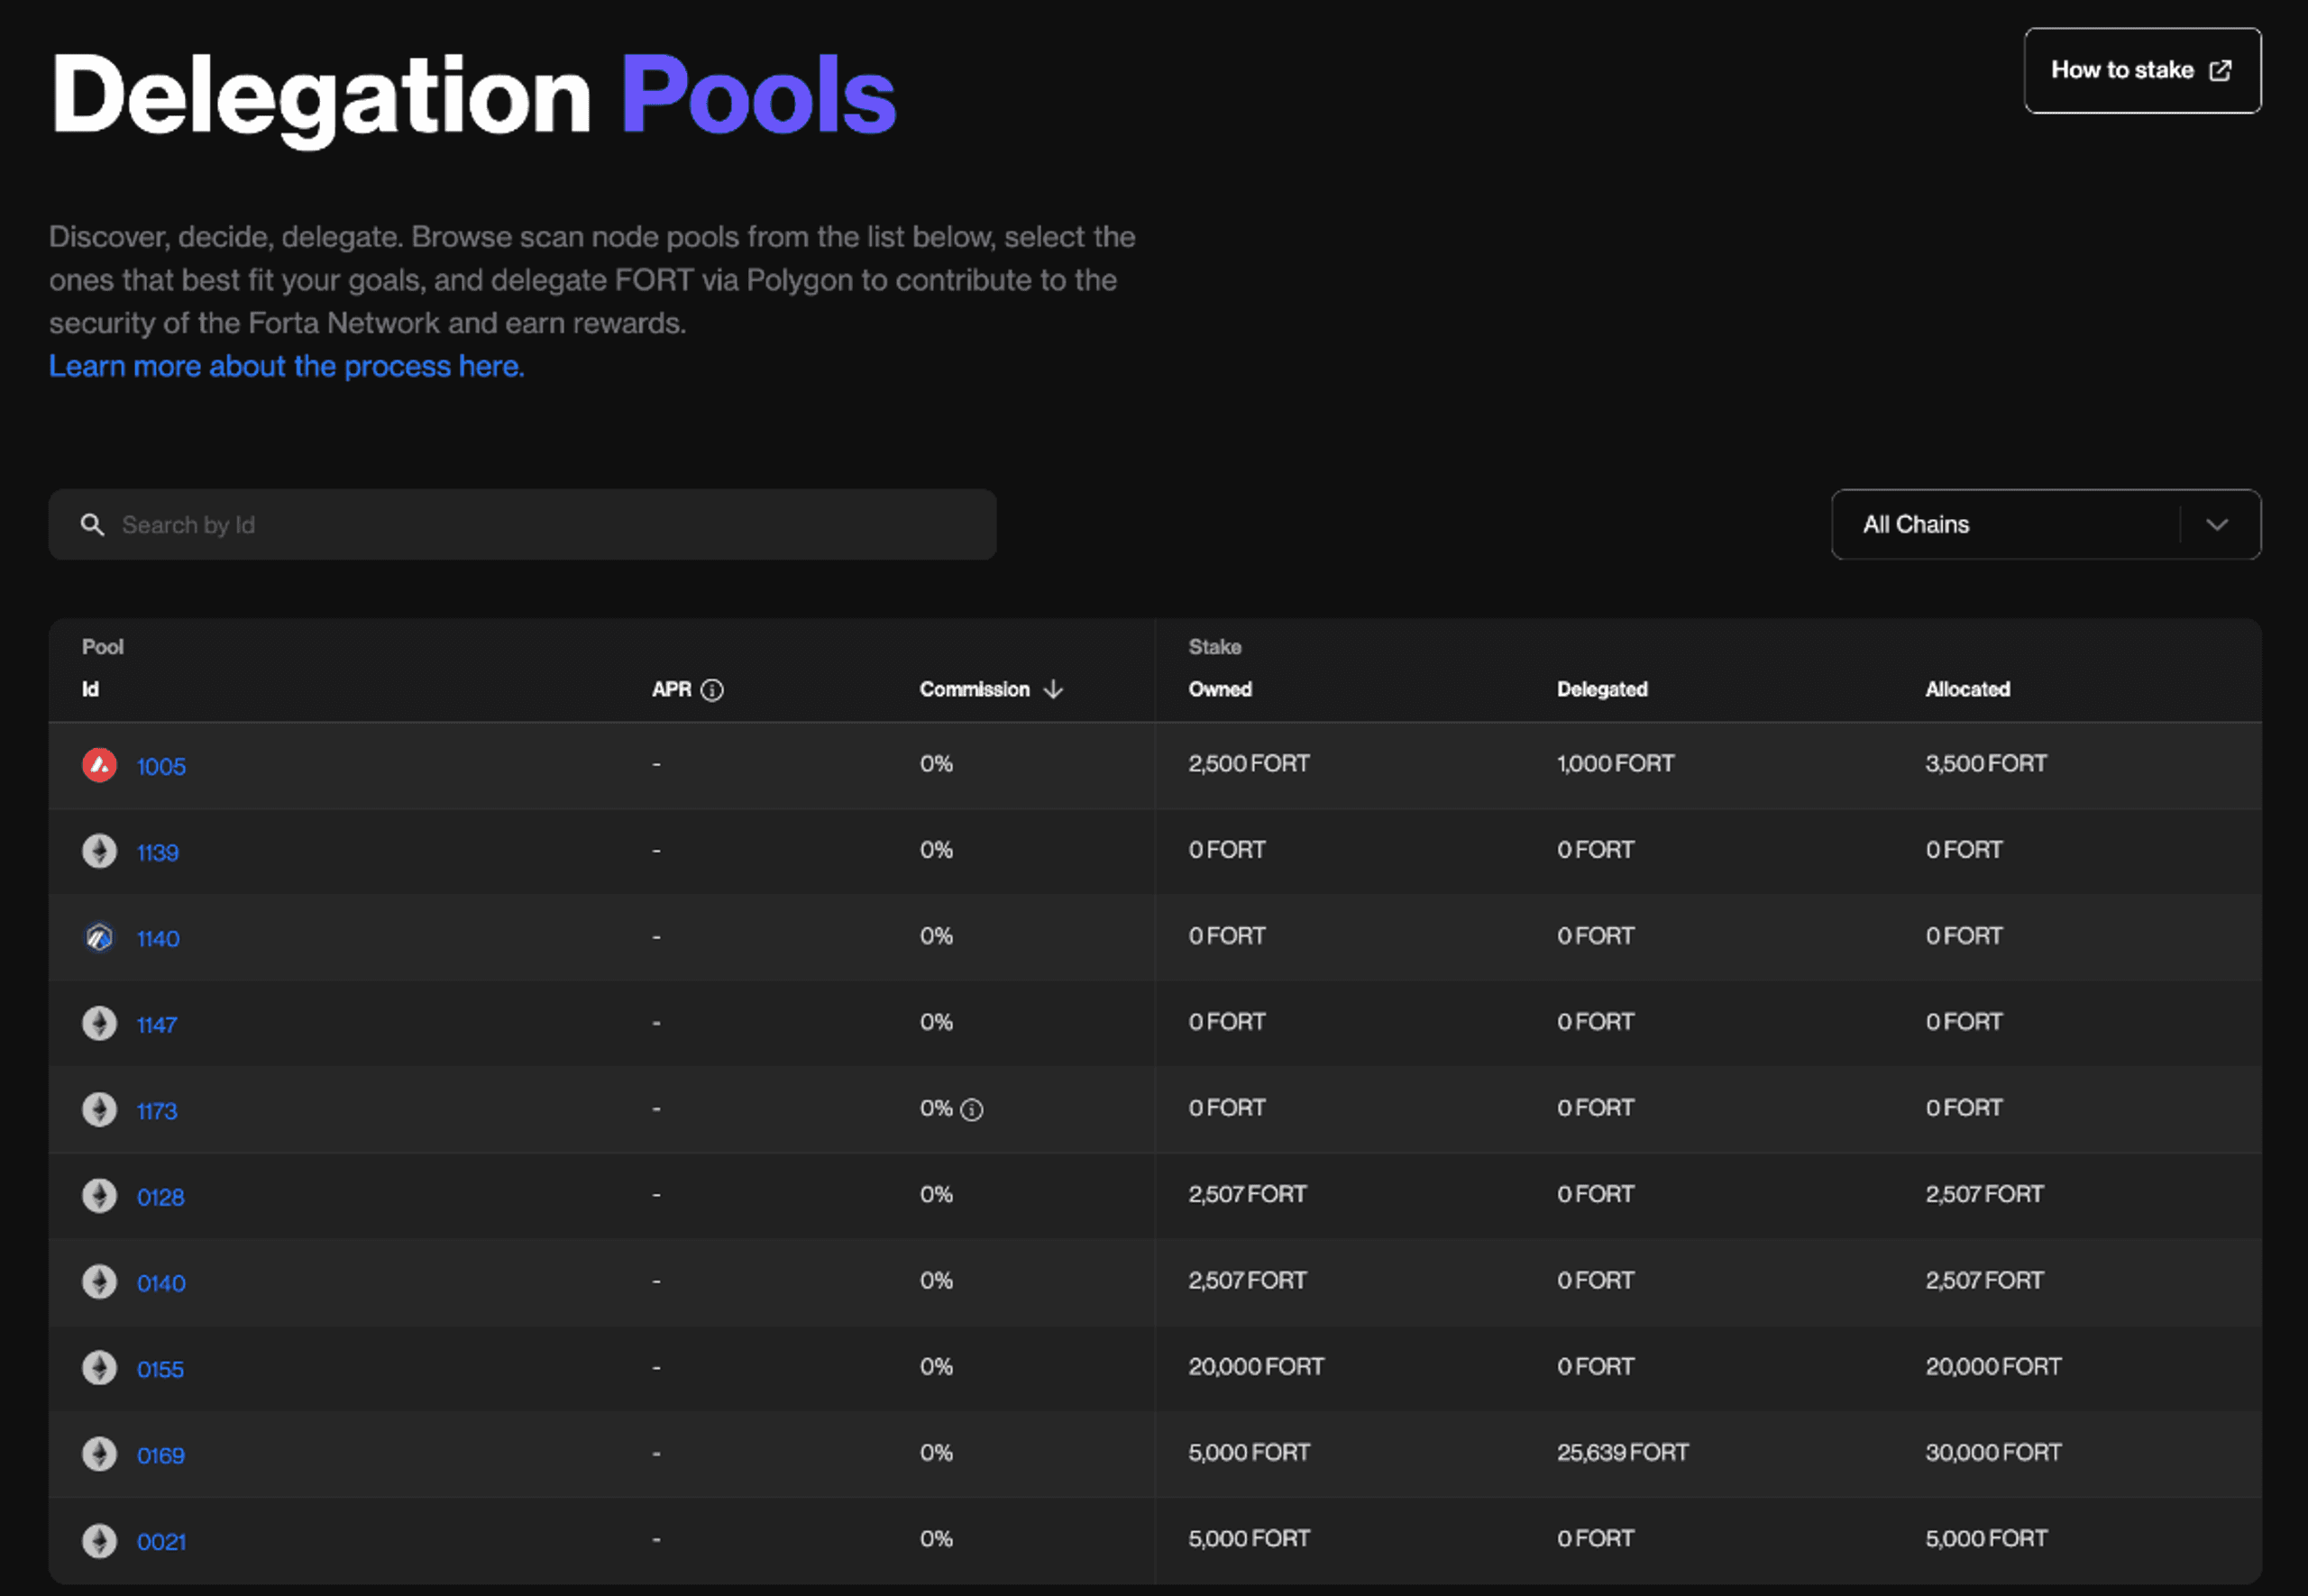Sort by the Allocated column header
The width and height of the screenshot is (2308, 1596).
tap(1967, 689)
